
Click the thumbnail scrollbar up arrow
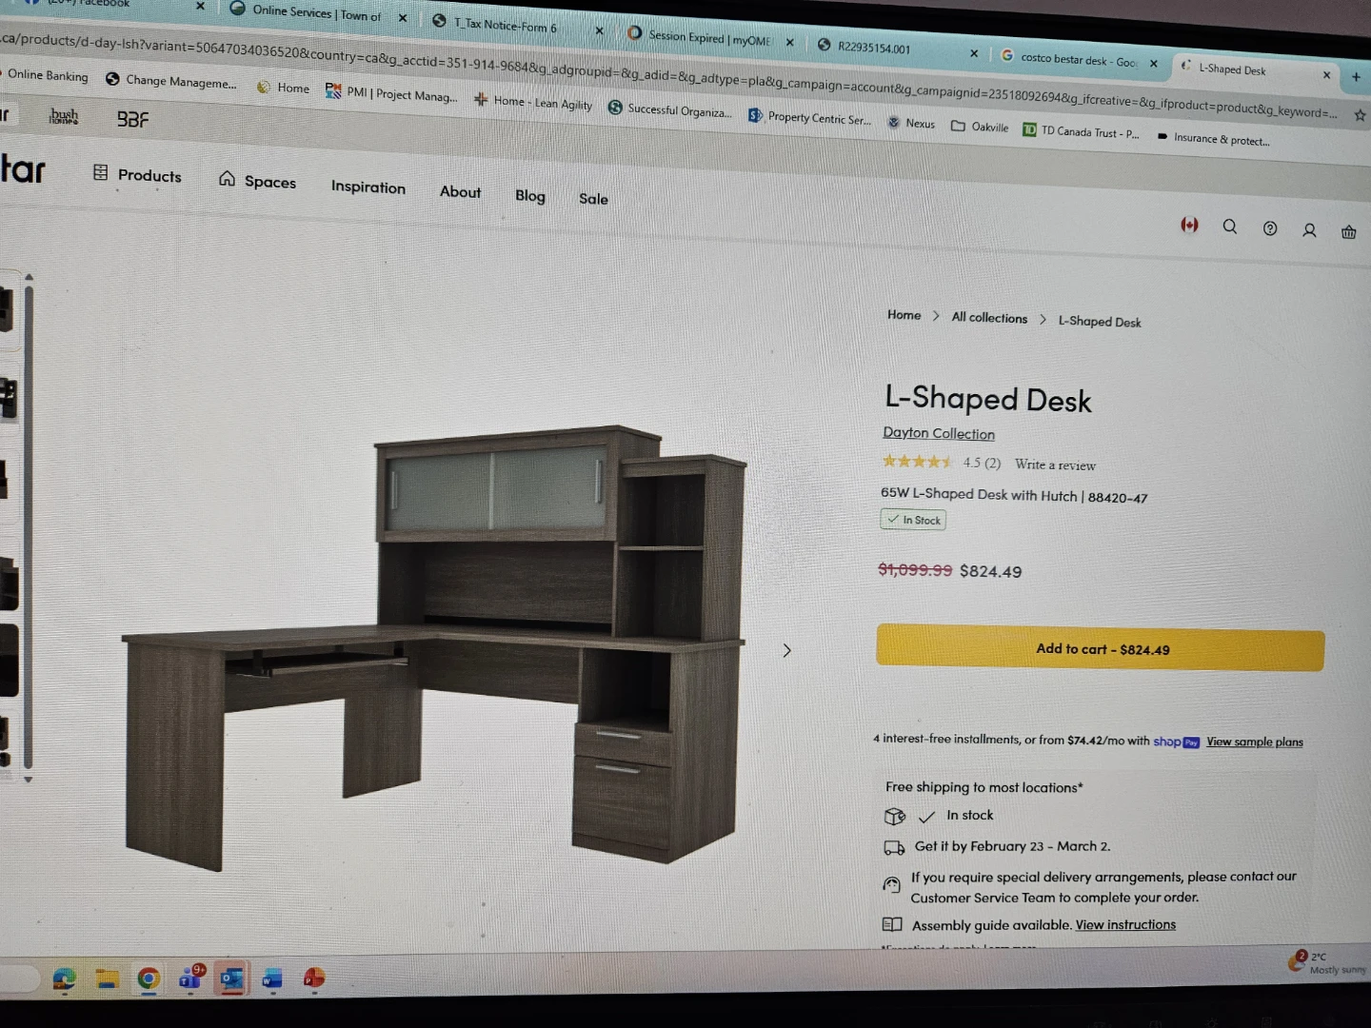coord(29,277)
